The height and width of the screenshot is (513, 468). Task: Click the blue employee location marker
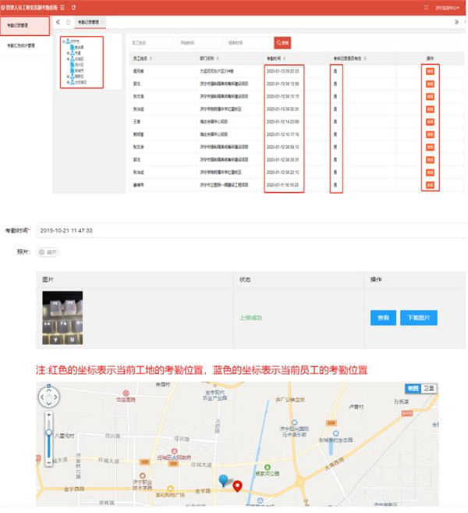pyautogui.click(x=223, y=481)
